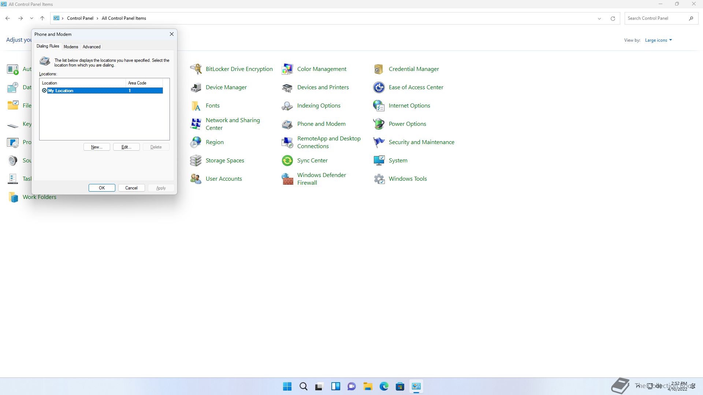Open Chat app from taskbar
Screen dimensions: 703x395
352,386
